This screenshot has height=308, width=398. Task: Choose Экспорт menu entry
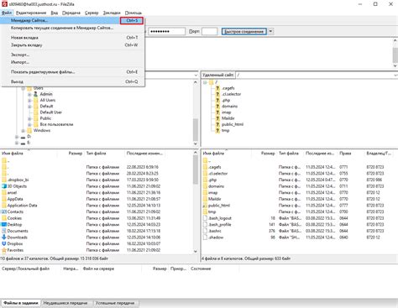point(73,55)
